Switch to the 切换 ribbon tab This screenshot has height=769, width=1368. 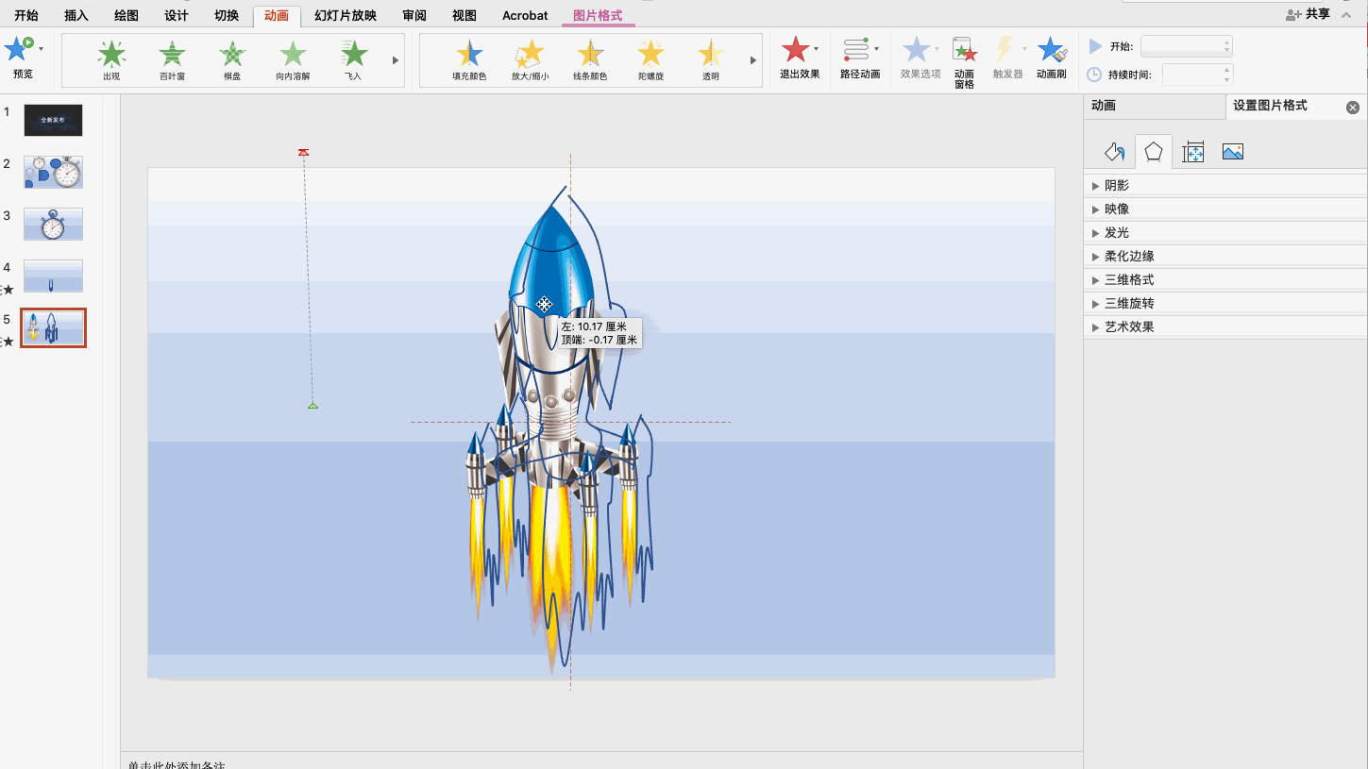pyautogui.click(x=227, y=15)
